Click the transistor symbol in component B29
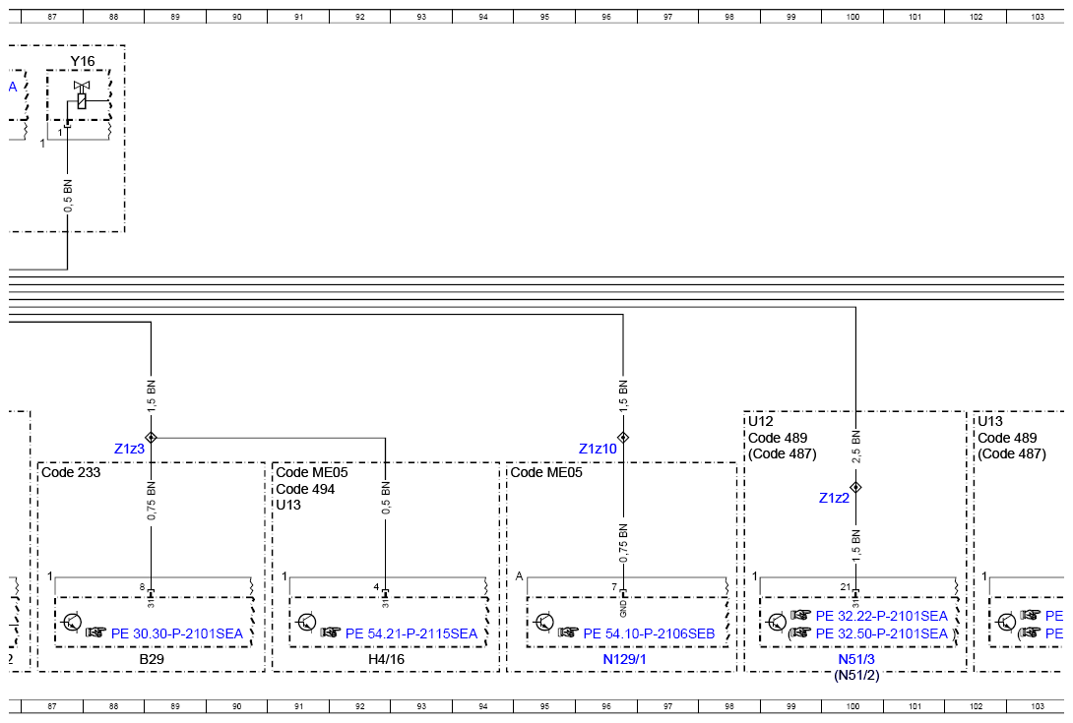The width and height of the screenshot is (1073, 723). 72,622
